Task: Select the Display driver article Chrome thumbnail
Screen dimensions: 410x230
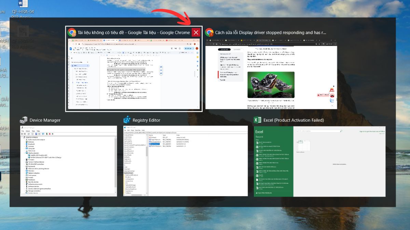Action: click(271, 73)
